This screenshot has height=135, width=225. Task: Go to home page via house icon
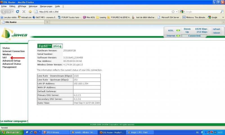pyautogui.click(x=30, y=12)
